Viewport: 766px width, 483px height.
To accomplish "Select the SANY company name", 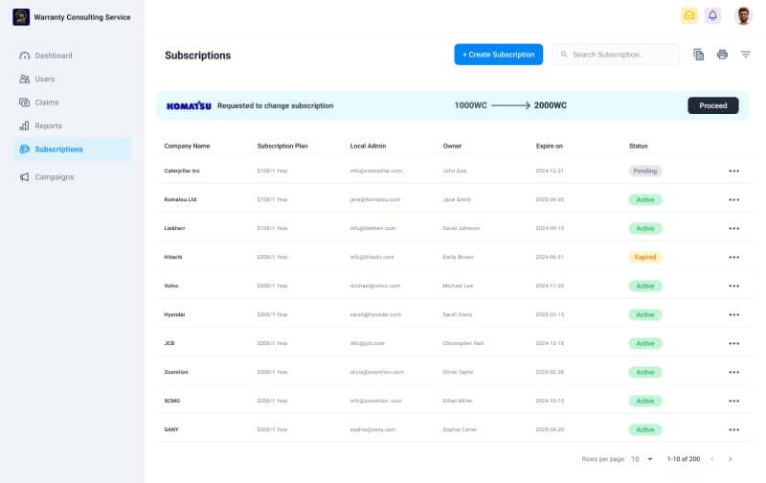I will coord(171,429).
